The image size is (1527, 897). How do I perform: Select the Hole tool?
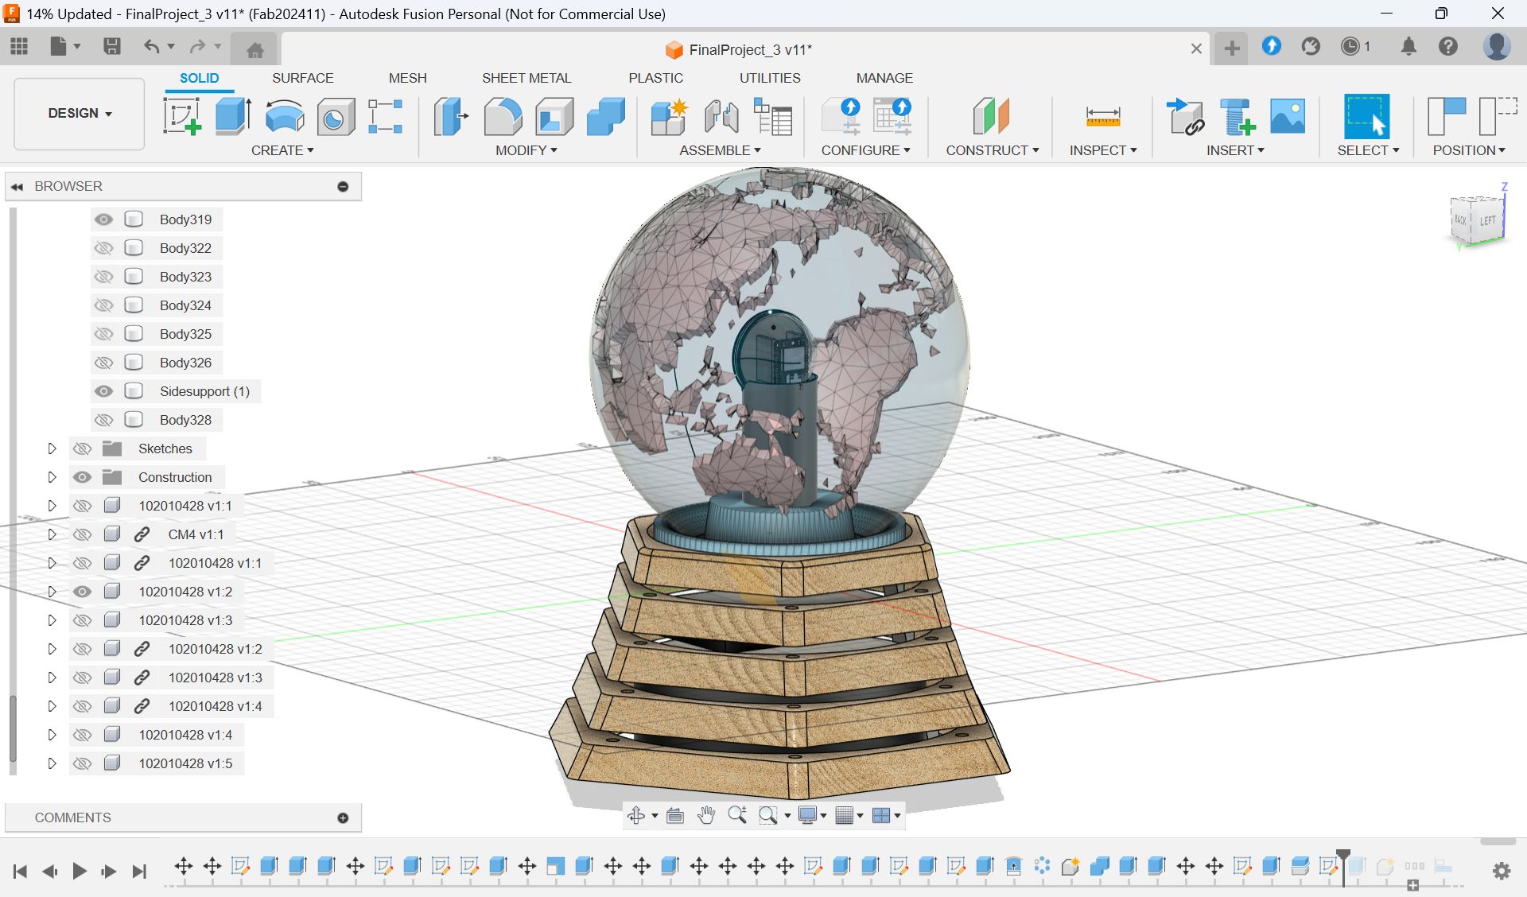336,116
